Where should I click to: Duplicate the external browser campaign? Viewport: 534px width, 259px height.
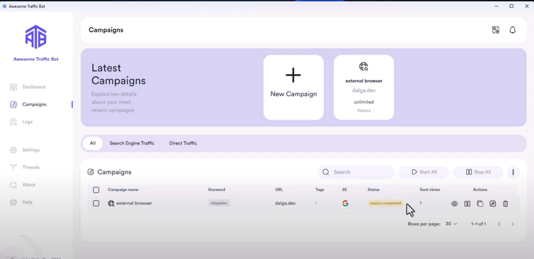click(480, 203)
